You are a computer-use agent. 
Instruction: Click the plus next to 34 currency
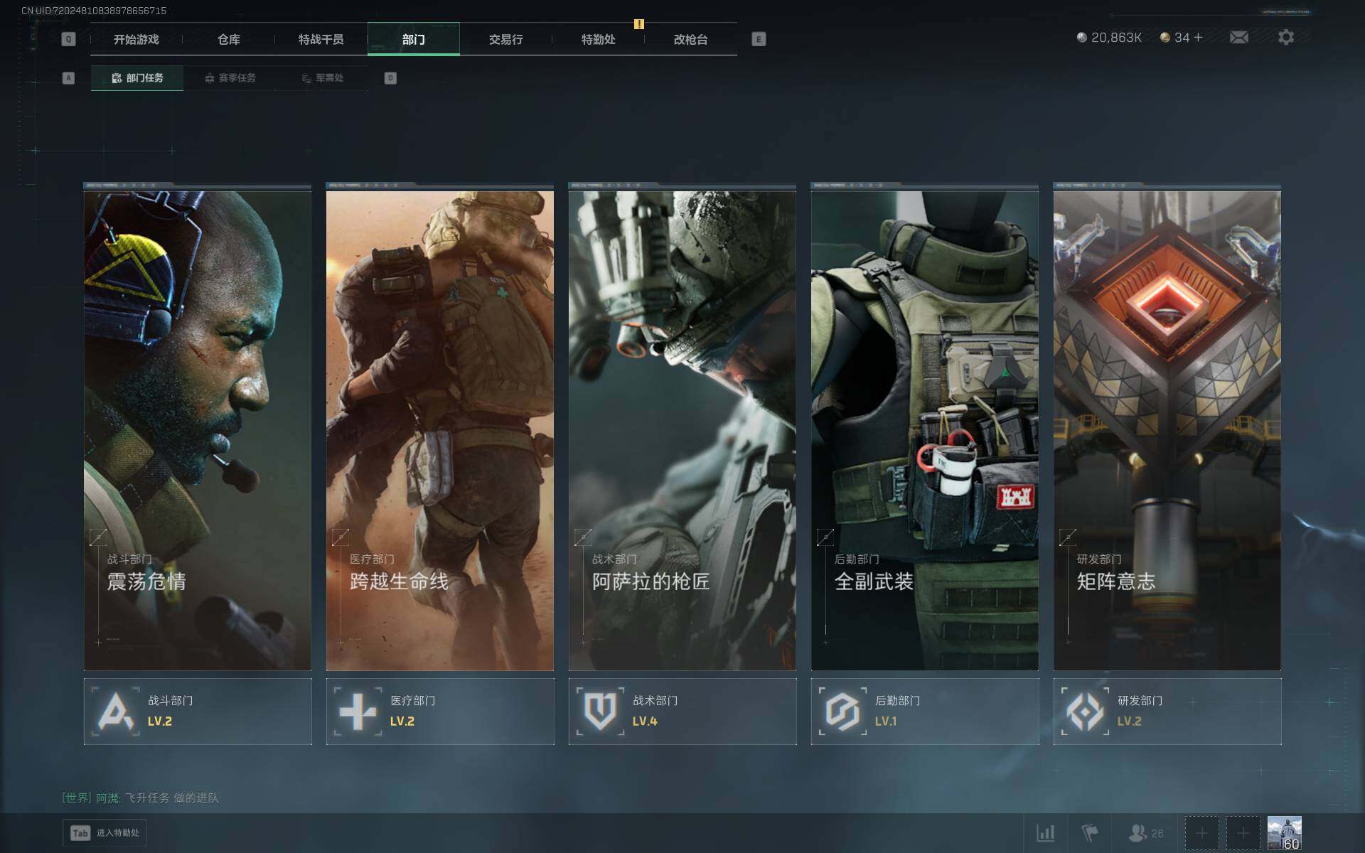[x=1199, y=37]
